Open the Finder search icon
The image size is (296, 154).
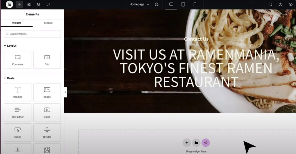pos(270,4)
